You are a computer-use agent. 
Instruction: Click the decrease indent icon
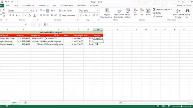(52, 15)
